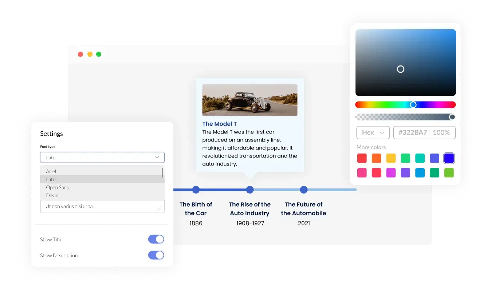The height and width of the screenshot is (291, 499).
Task: Pick the orange color swatch
Action: [x=376, y=158]
